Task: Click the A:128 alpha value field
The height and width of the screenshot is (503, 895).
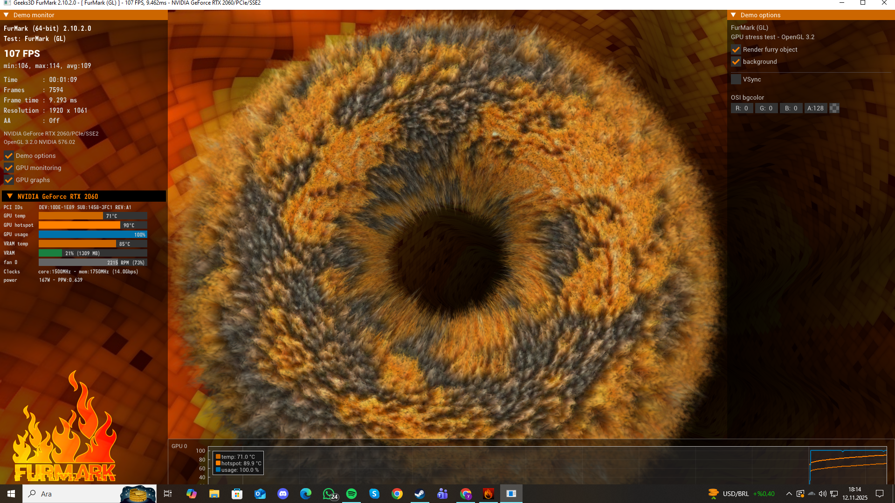Action: (815, 108)
